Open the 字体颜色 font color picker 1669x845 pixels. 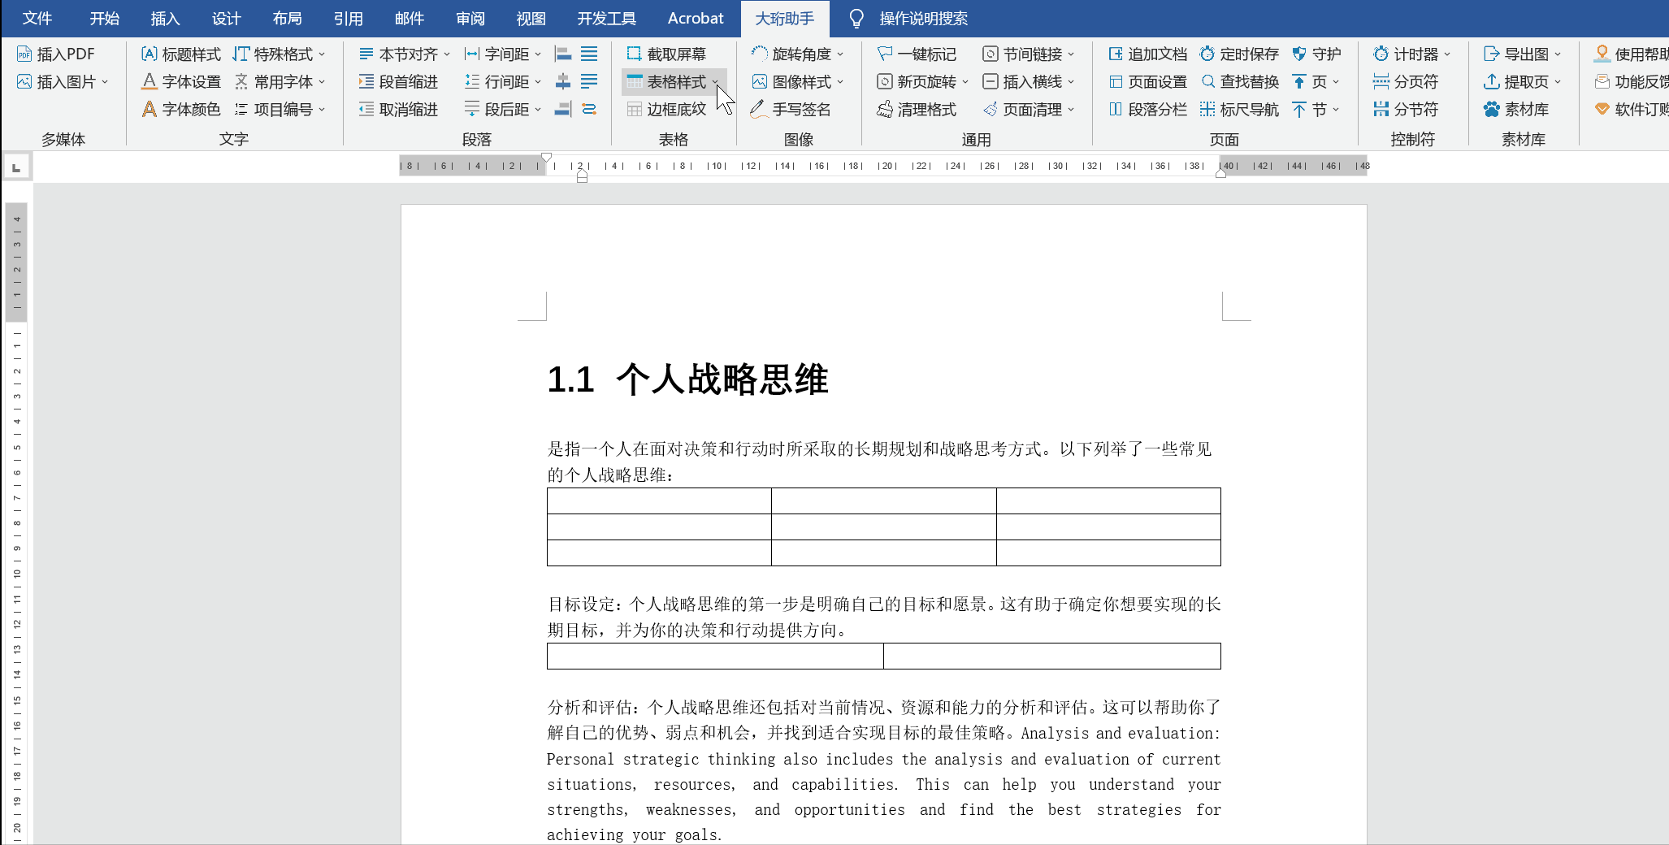[180, 109]
